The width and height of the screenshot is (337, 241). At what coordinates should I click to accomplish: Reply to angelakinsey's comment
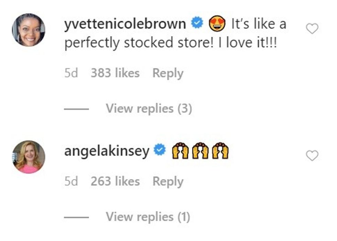coord(168,181)
